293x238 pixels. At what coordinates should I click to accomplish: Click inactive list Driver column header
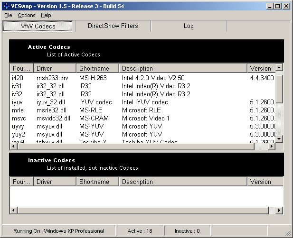(x=55, y=182)
